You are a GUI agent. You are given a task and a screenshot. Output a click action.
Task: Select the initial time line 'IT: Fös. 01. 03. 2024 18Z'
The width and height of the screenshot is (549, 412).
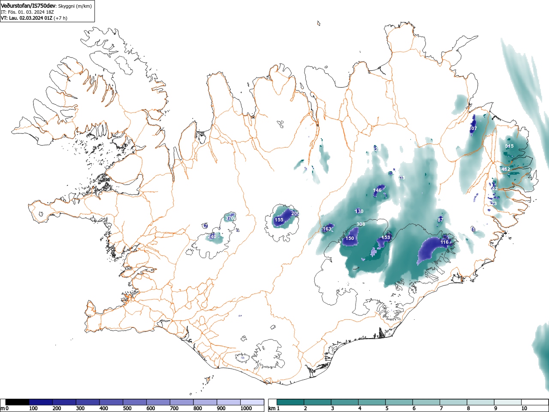[27, 12]
